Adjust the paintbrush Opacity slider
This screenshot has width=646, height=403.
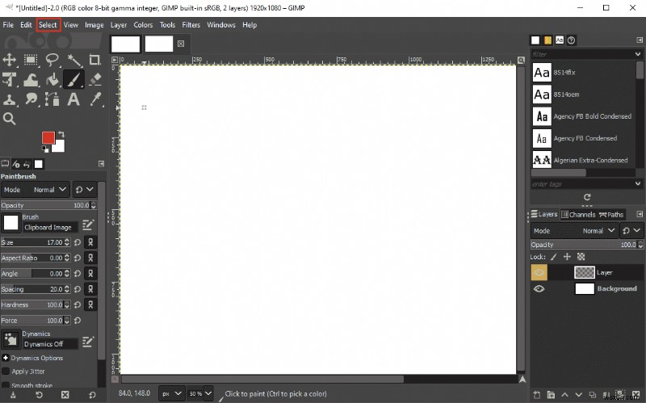(x=48, y=205)
